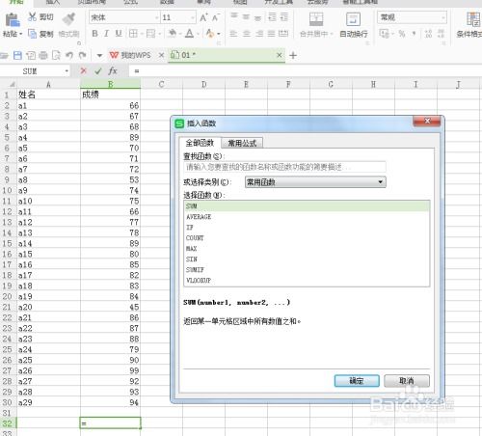Click cell B32 containing the equals sign
The width and height of the screenshot is (482, 436).
click(110, 423)
